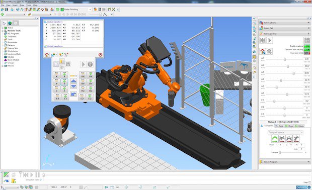The height and width of the screenshot is (190, 312).
Task: Click the Delcam logo in status bar
Action: pyautogui.click(x=303, y=187)
